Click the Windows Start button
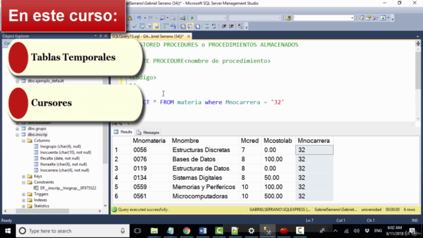423x238 pixels. click(7, 231)
